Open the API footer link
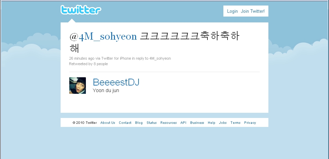This screenshot has height=159, width=329. point(183,123)
